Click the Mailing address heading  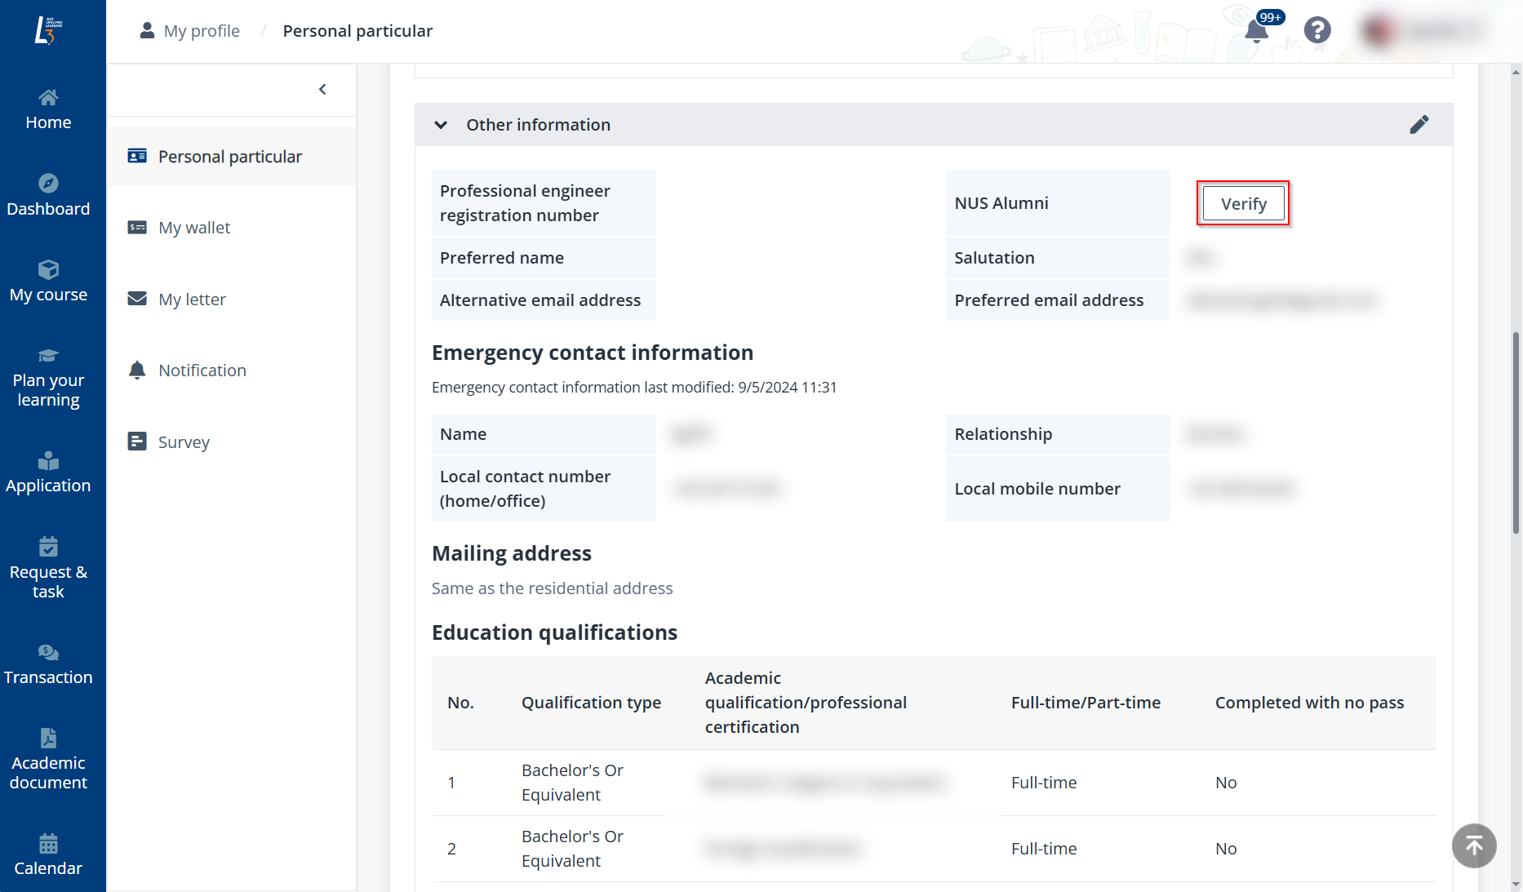point(512,553)
